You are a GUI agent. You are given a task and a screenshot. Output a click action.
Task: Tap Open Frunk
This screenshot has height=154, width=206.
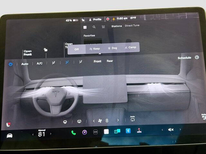tap(28, 53)
